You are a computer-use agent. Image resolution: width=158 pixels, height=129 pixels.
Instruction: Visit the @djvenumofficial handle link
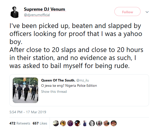coord(37,15)
